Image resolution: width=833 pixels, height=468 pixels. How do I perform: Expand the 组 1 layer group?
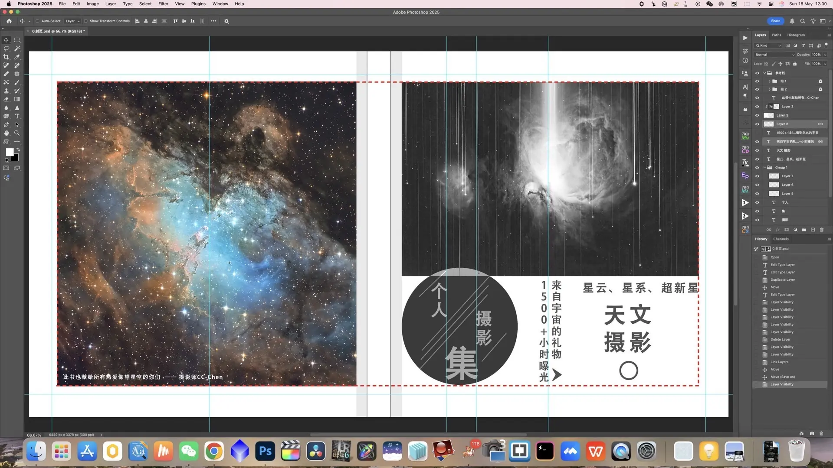coord(769,81)
